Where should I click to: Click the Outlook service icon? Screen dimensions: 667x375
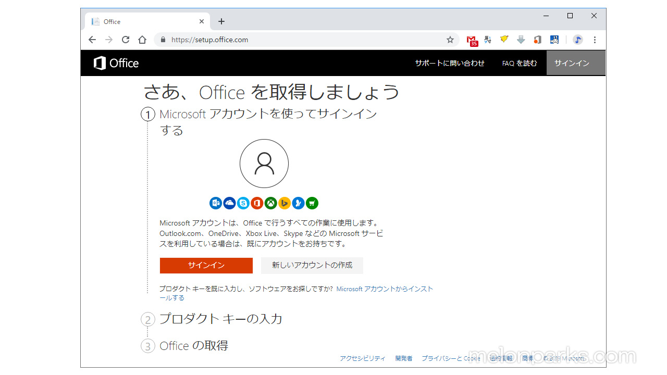pos(216,203)
